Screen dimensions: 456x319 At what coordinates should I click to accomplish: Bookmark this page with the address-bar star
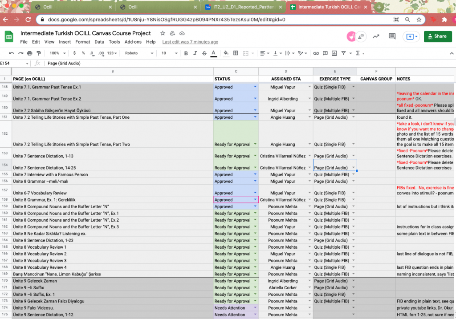[x=419, y=20]
